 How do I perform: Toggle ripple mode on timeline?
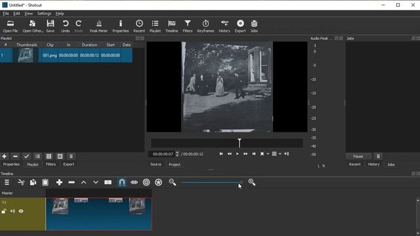coord(146,182)
